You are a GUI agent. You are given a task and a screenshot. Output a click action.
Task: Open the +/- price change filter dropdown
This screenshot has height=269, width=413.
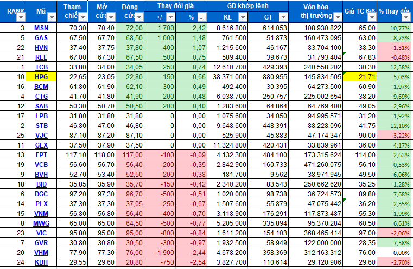click(x=170, y=18)
